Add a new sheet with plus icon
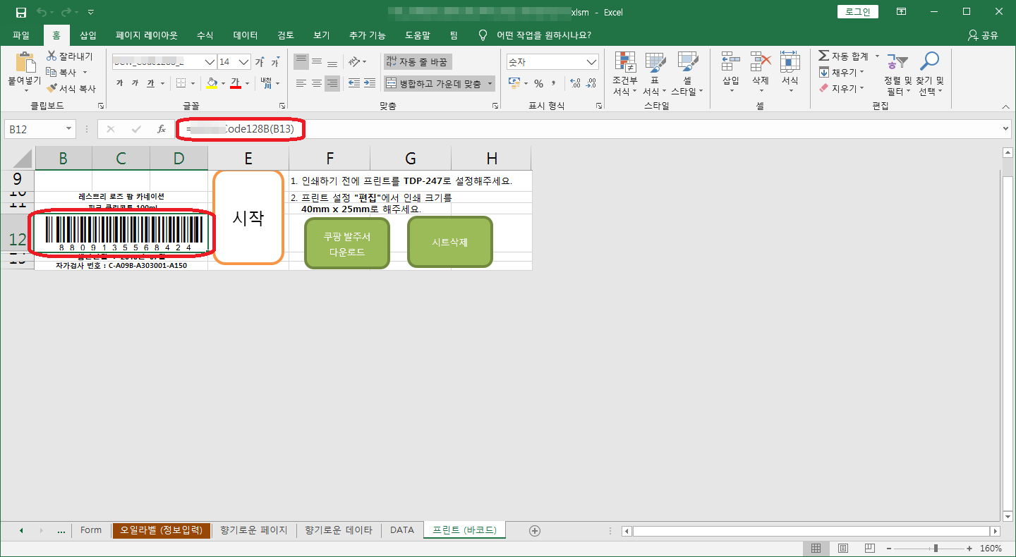This screenshot has width=1016, height=557. tap(534, 530)
